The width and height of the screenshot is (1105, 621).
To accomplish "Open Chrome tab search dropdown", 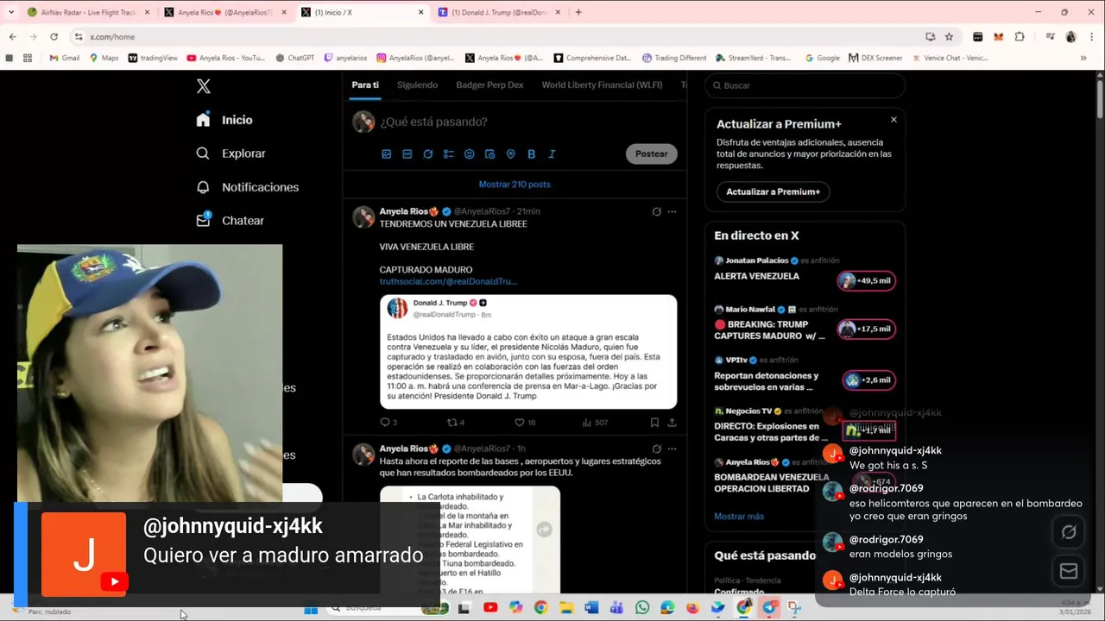I will click(12, 12).
